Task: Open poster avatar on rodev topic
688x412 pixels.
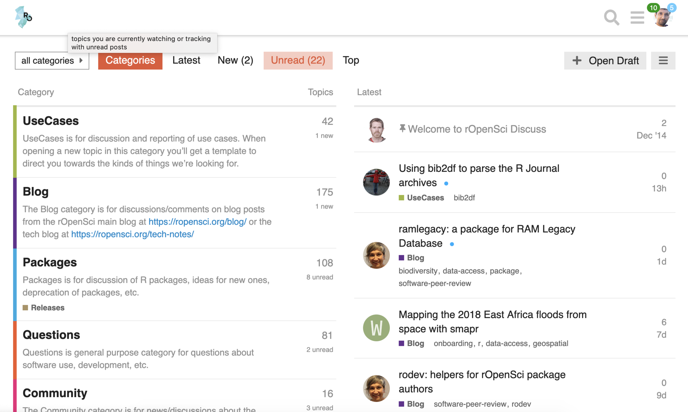Action: (x=376, y=388)
